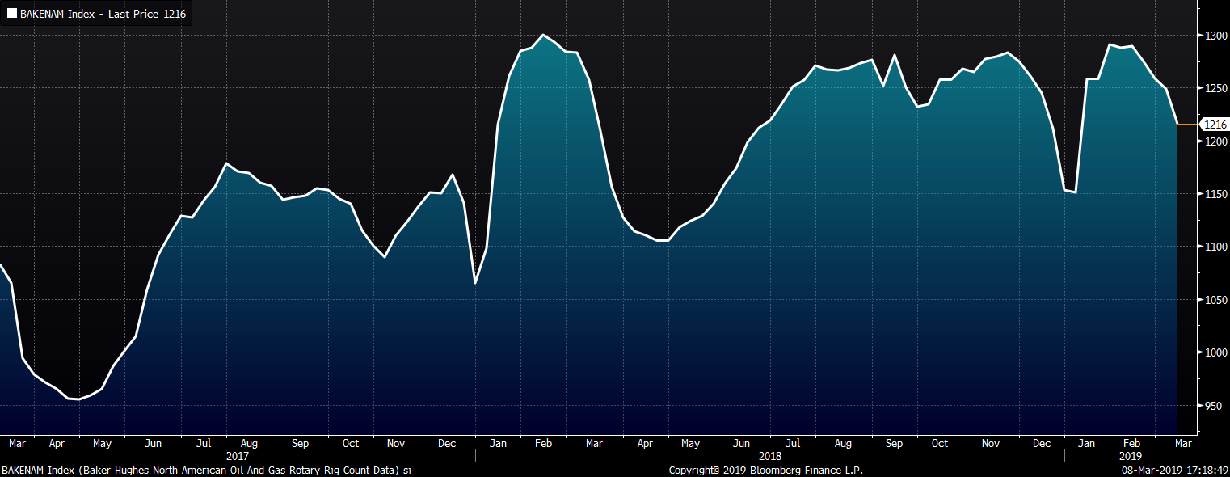Click the Baker Hughes rig count description footer
The width and height of the screenshot is (1230, 477).
click(206, 470)
